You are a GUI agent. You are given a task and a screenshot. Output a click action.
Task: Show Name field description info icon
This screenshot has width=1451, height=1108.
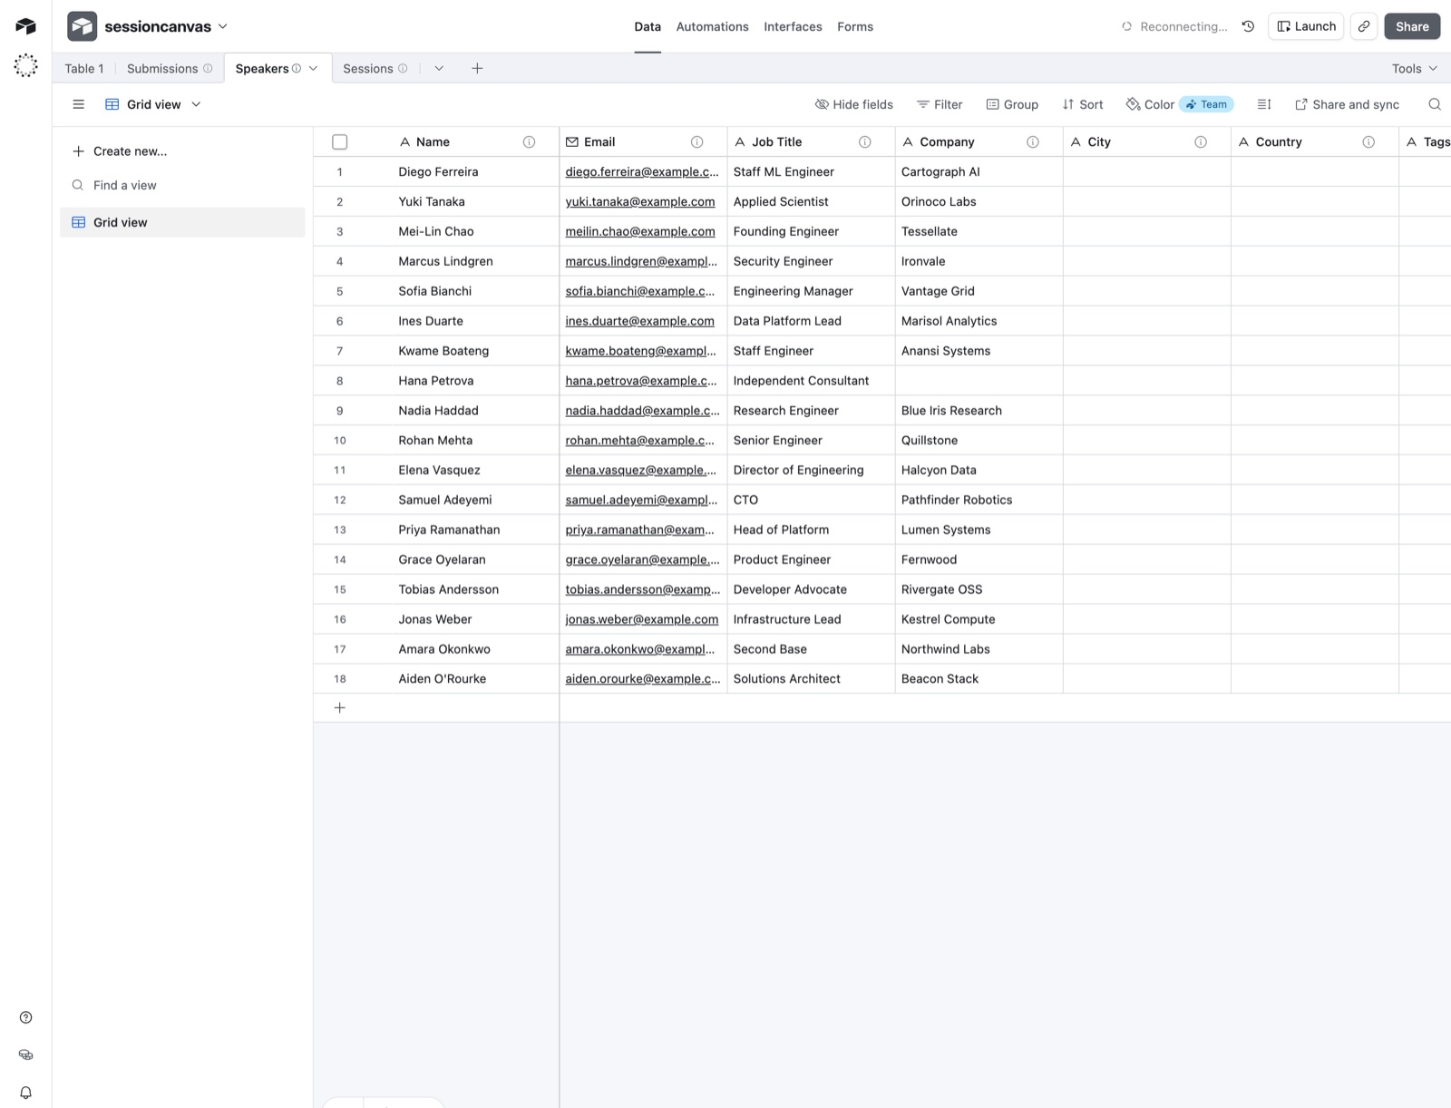[529, 141]
